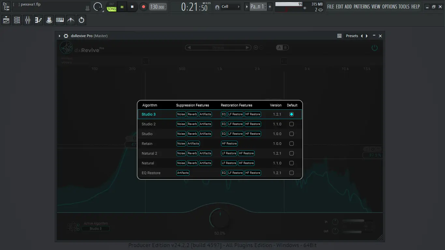Select the EQ Restore algorithm
This screenshot has height=250, width=445.
[220, 173]
